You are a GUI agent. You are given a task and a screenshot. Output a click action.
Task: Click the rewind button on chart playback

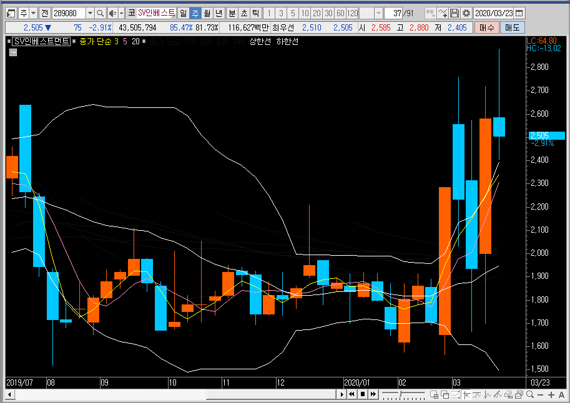pyautogui.click(x=351, y=394)
